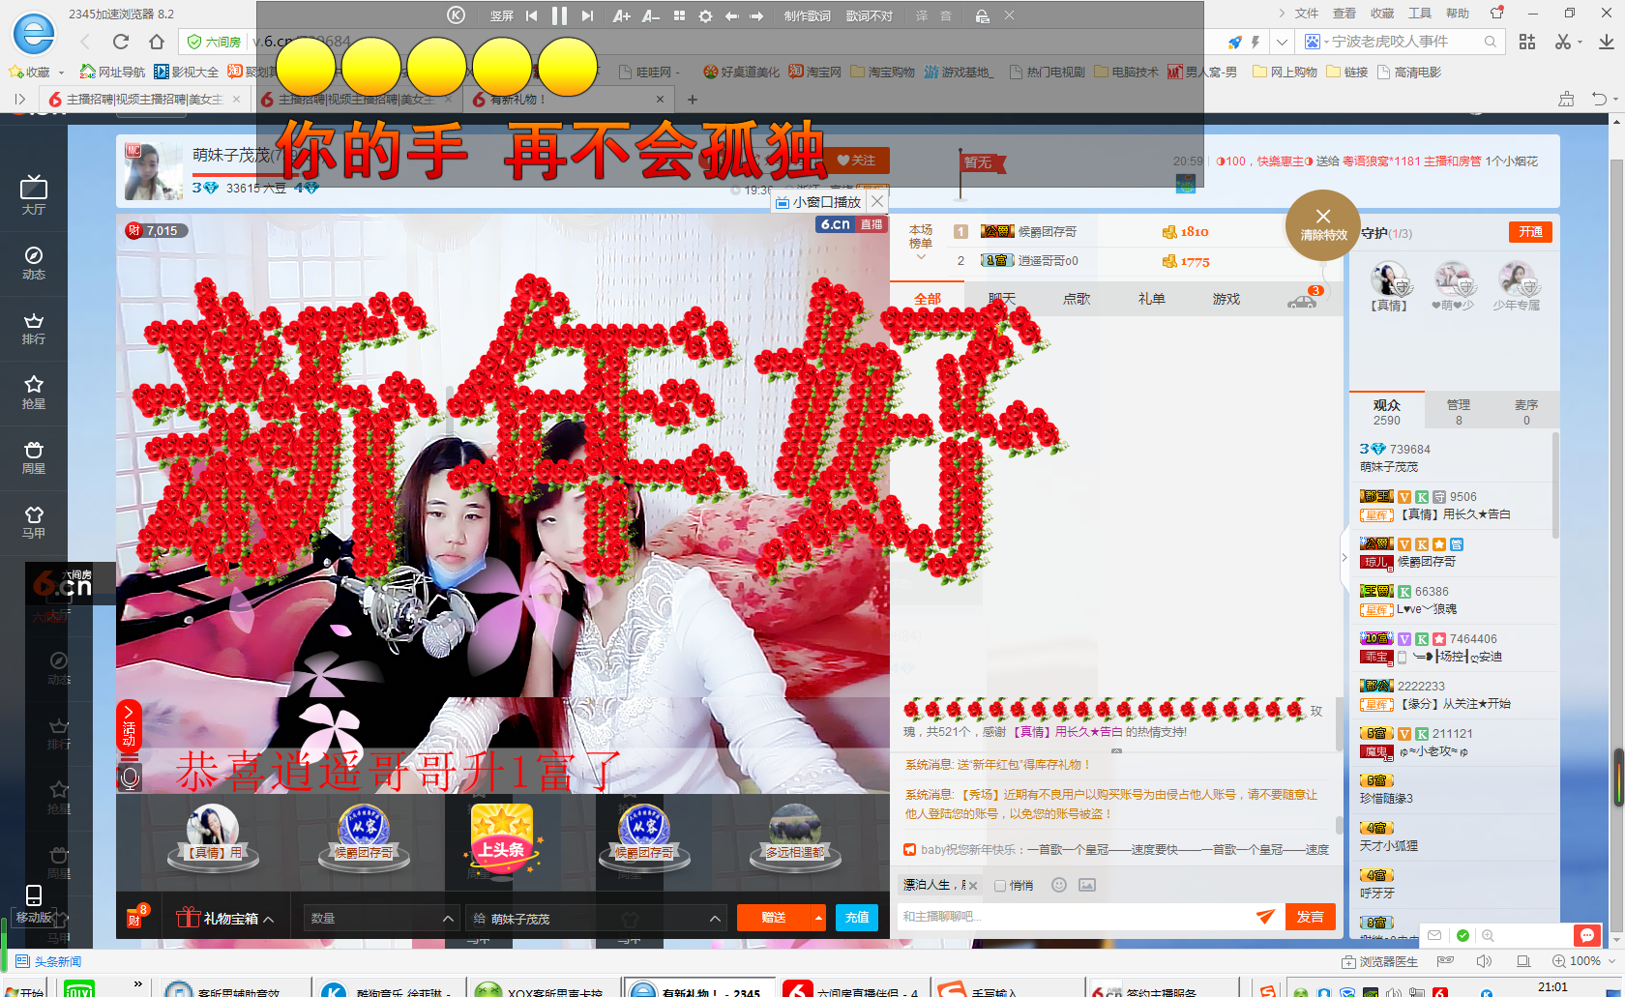The width and height of the screenshot is (1625, 997).
Task: Open the 财 treasure icon with badge 8
Action: click(x=136, y=916)
